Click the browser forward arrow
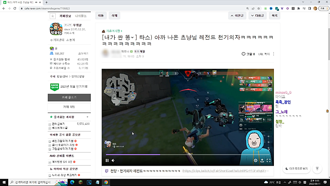Screen dimensions: 330x186 pyautogui.click(x=9, y=8)
